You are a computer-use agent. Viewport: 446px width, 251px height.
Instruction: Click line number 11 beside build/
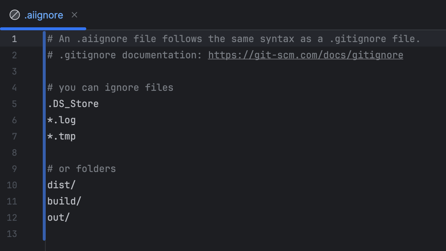14,201
